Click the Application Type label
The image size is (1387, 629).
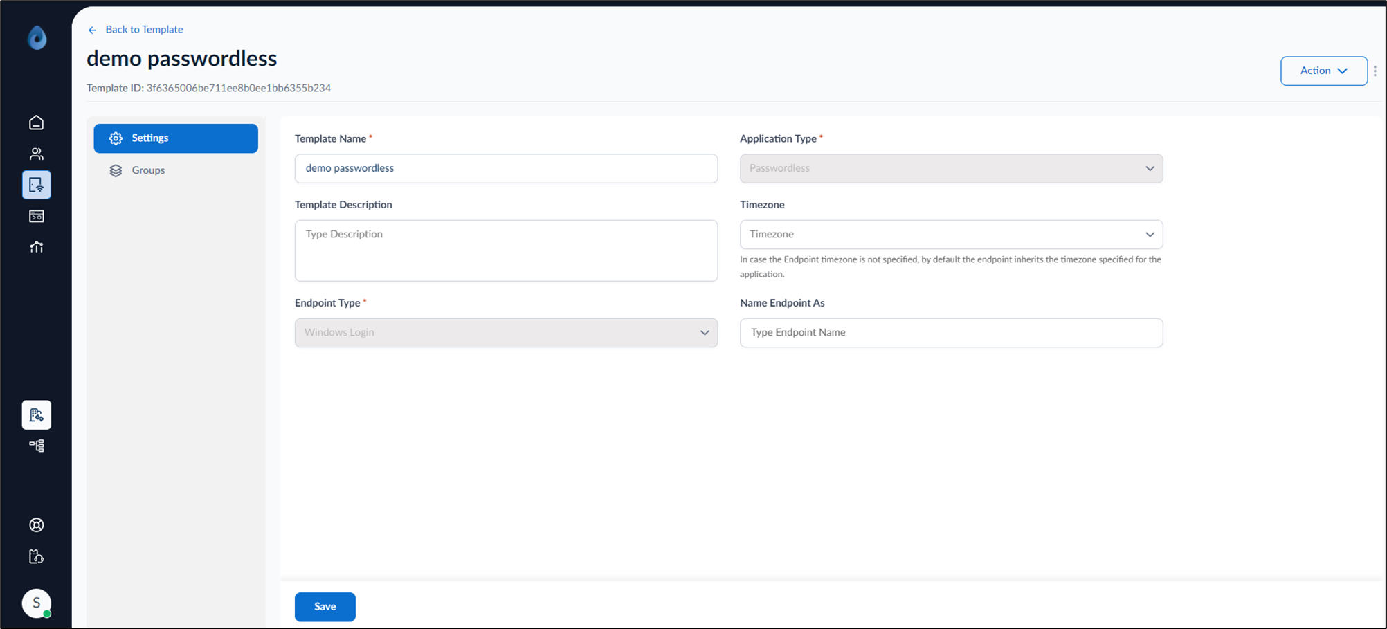tap(778, 138)
